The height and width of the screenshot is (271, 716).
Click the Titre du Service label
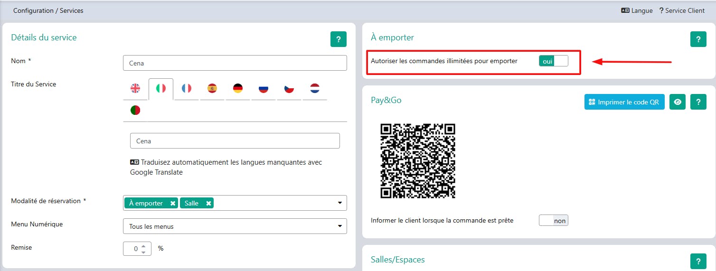(34, 84)
